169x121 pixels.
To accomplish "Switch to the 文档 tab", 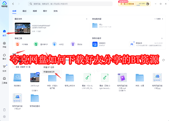I will tap(55, 11).
